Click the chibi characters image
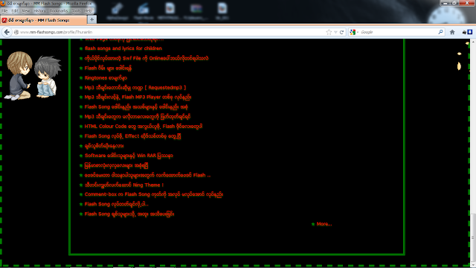Viewport: 476px width, 268px height. pos(33,76)
